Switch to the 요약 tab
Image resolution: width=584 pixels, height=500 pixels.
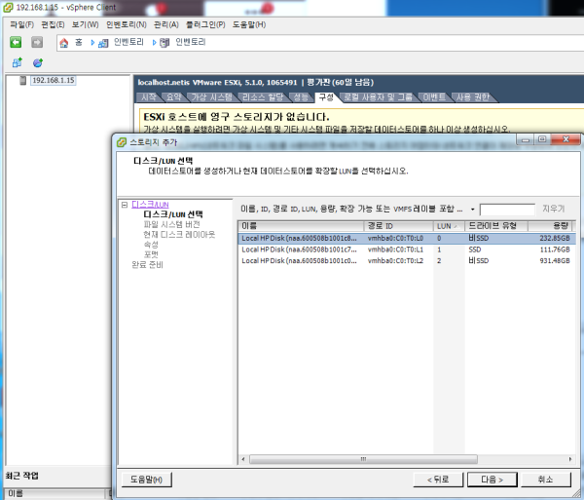pos(174,97)
